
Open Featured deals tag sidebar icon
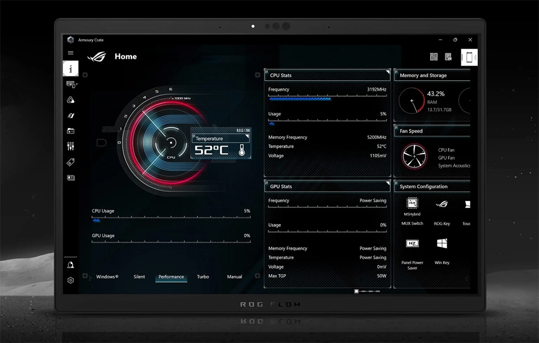click(71, 162)
